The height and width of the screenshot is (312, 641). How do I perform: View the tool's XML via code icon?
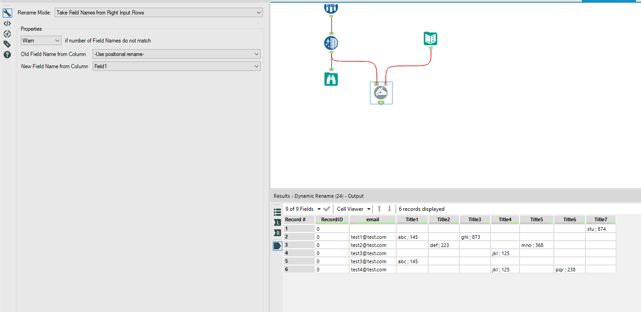(x=7, y=23)
